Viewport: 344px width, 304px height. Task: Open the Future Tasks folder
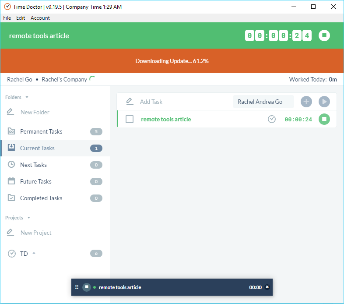(x=55, y=181)
